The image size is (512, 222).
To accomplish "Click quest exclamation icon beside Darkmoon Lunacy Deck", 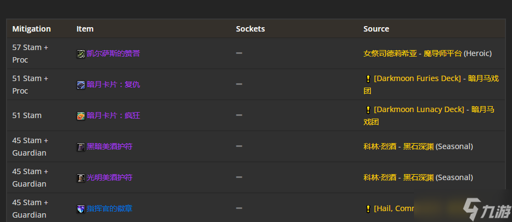I will click(x=368, y=109).
